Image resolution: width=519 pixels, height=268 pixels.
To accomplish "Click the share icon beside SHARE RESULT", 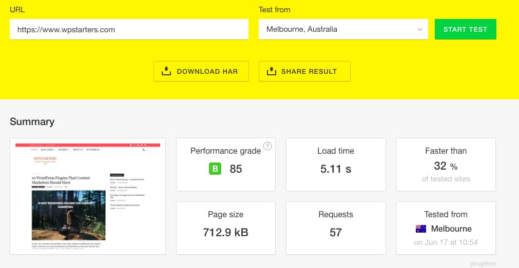I will [x=271, y=71].
